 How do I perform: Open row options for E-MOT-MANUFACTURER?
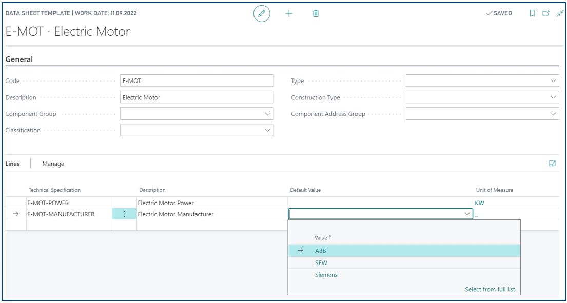click(124, 214)
